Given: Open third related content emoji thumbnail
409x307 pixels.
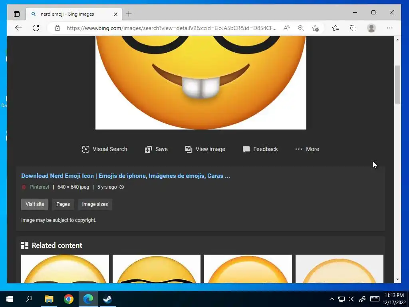Looking at the screenshot, I should click(248, 269).
